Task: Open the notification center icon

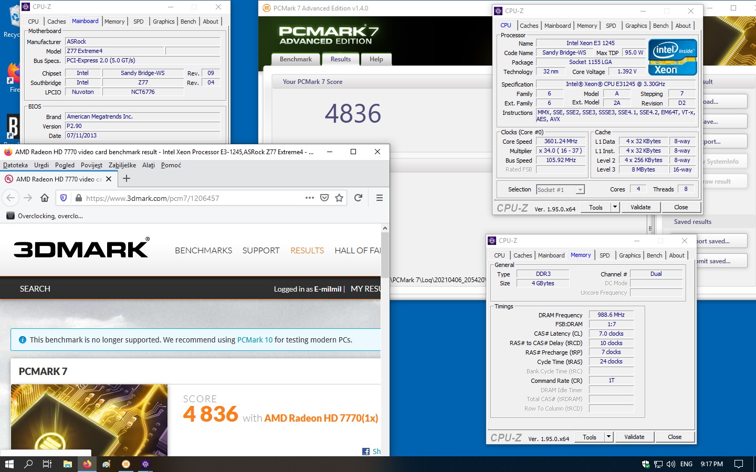Action: tap(739, 464)
